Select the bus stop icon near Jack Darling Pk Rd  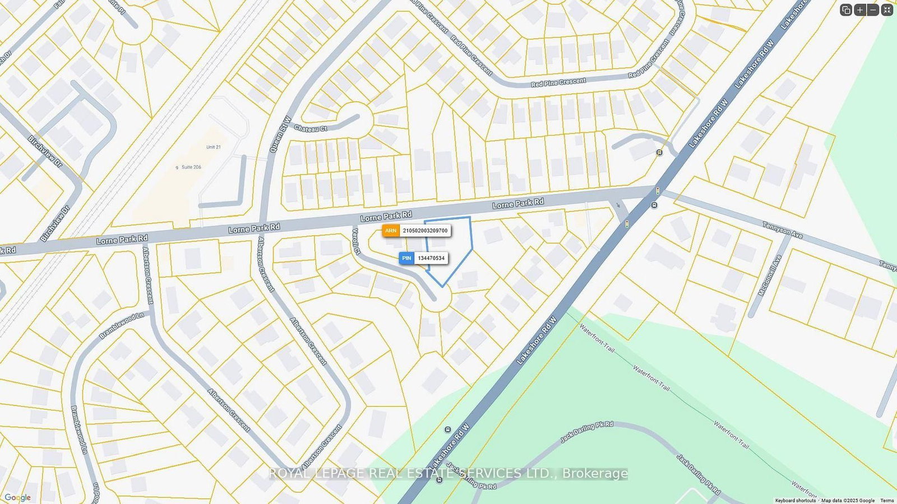click(x=447, y=430)
